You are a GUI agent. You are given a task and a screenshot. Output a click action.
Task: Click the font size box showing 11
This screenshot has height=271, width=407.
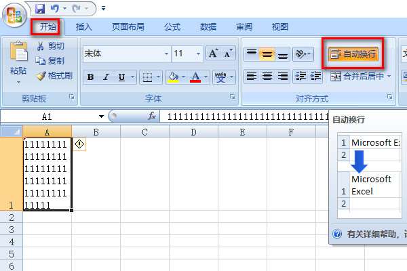(183, 54)
